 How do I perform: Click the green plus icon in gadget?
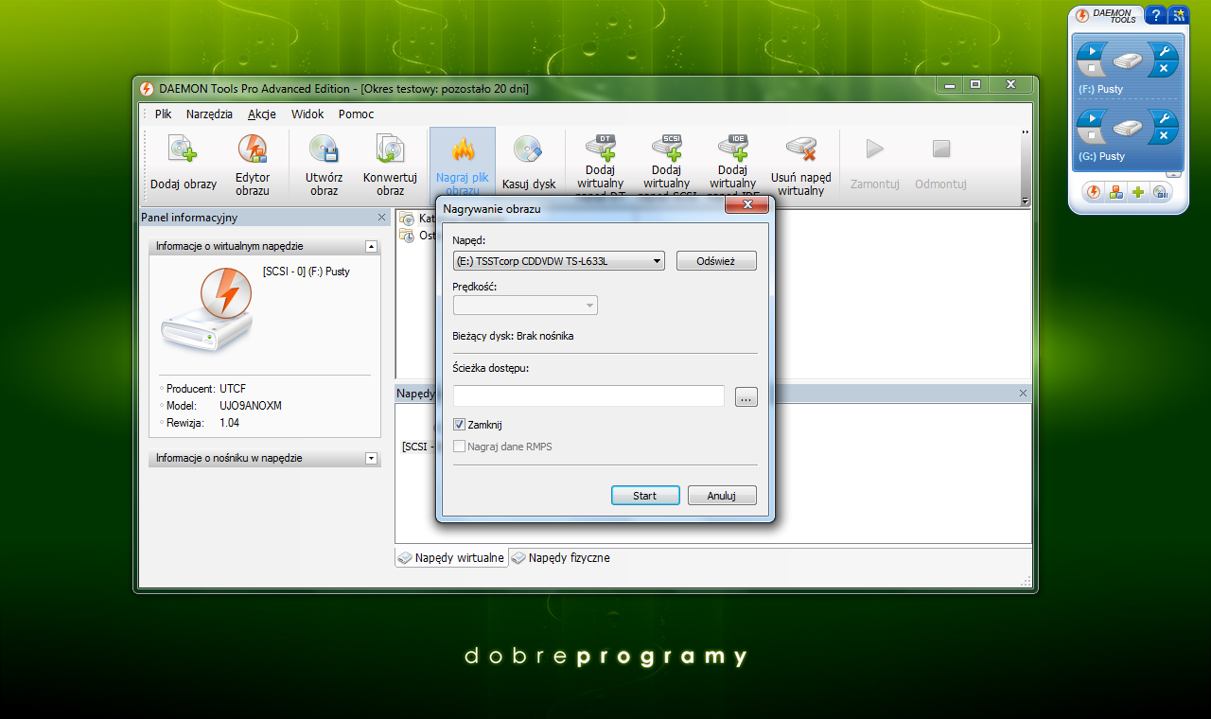pyautogui.click(x=1137, y=192)
